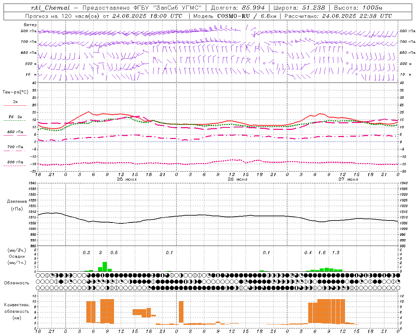The image size is (417, 334).
Task: Click the text Предоставлено ФГБУ "ЗапСиб УГМС"
Action: (142, 8)
